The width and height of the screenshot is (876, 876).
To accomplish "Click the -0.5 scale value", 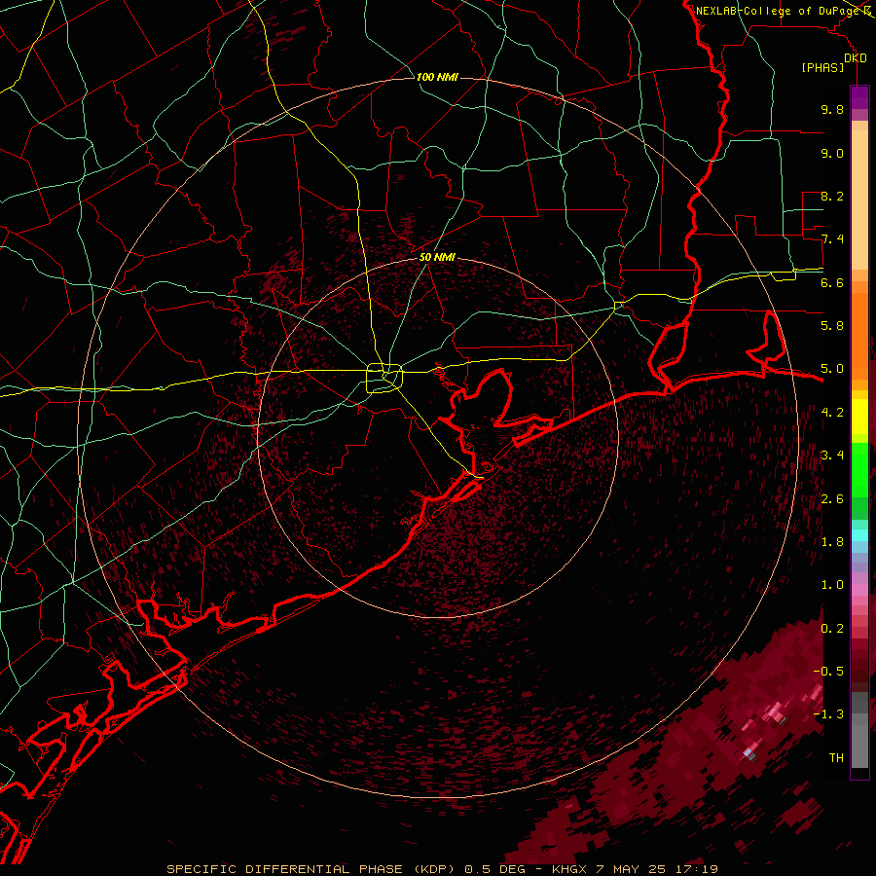I will coord(828,672).
